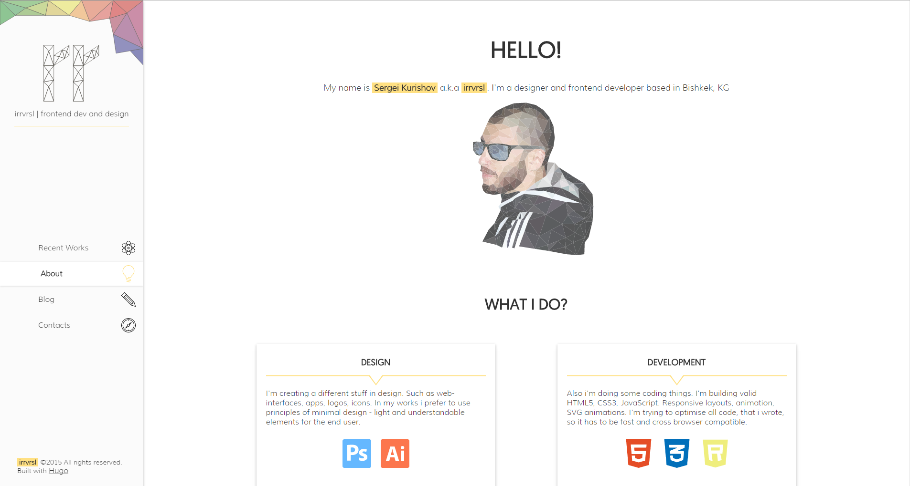910x486 pixels.
Task: Click the compass icon next to Contacts
Action: click(128, 325)
